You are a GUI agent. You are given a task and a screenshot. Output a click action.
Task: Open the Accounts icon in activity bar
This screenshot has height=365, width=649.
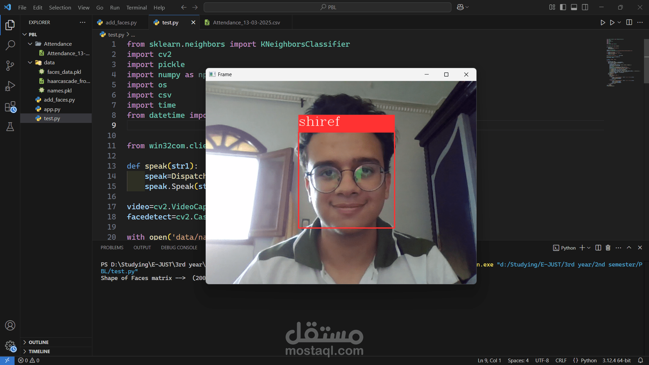point(10,325)
